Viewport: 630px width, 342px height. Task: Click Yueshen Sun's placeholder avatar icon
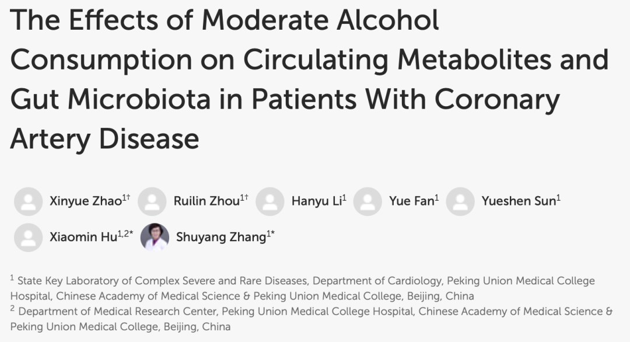(460, 201)
